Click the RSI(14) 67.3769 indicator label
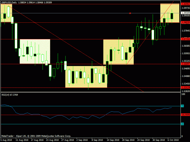Image resolution: width=190 pixels, height=142 pixels. (x=10, y=95)
